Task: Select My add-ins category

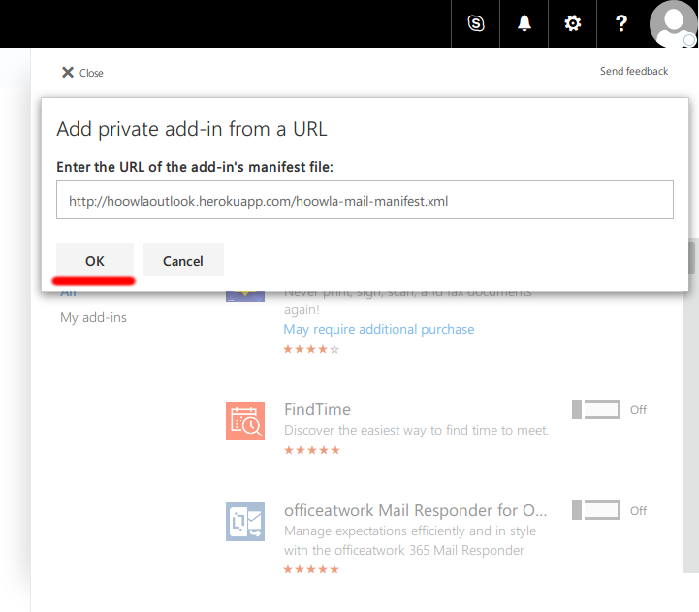Action: coord(94,317)
